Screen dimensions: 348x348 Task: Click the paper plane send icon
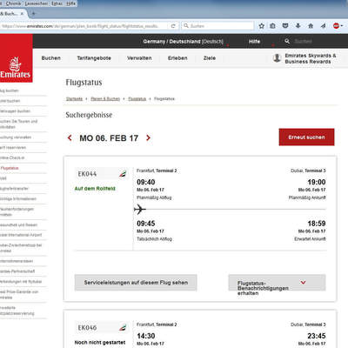(x=323, y=26)
